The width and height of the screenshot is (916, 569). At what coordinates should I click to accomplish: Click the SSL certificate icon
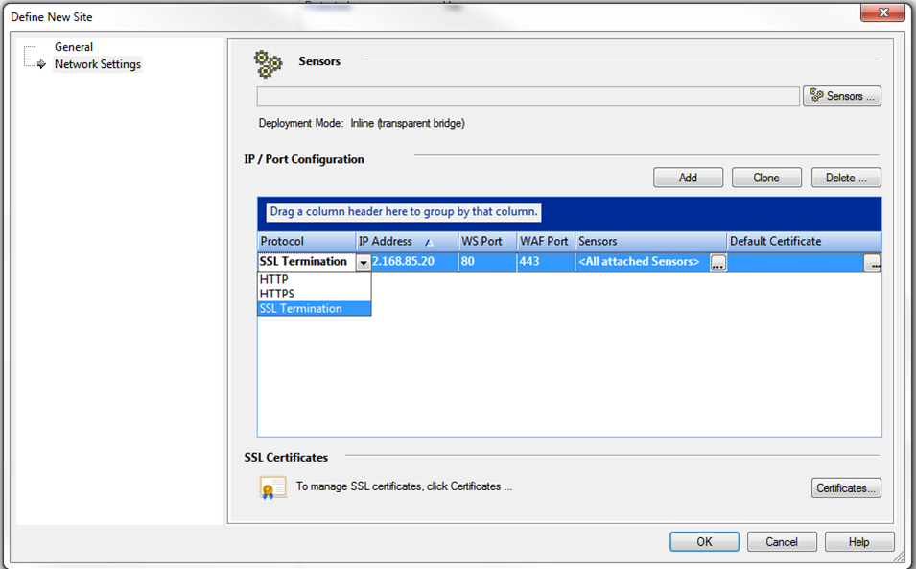coord(272,487)
